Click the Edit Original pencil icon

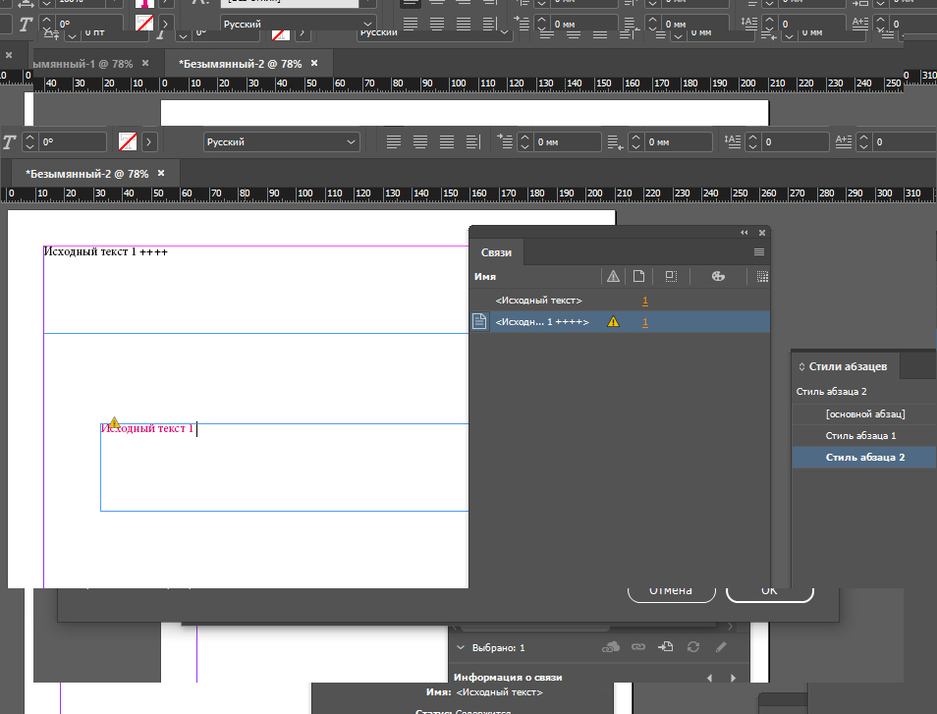[x=721, y=647]
